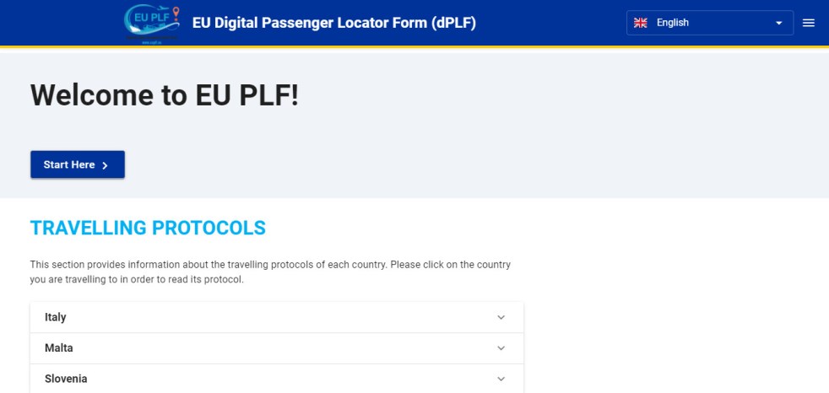Select the Italy protocol row label
The width and height of the screenshot is (829, 393).
pos(56,318)
